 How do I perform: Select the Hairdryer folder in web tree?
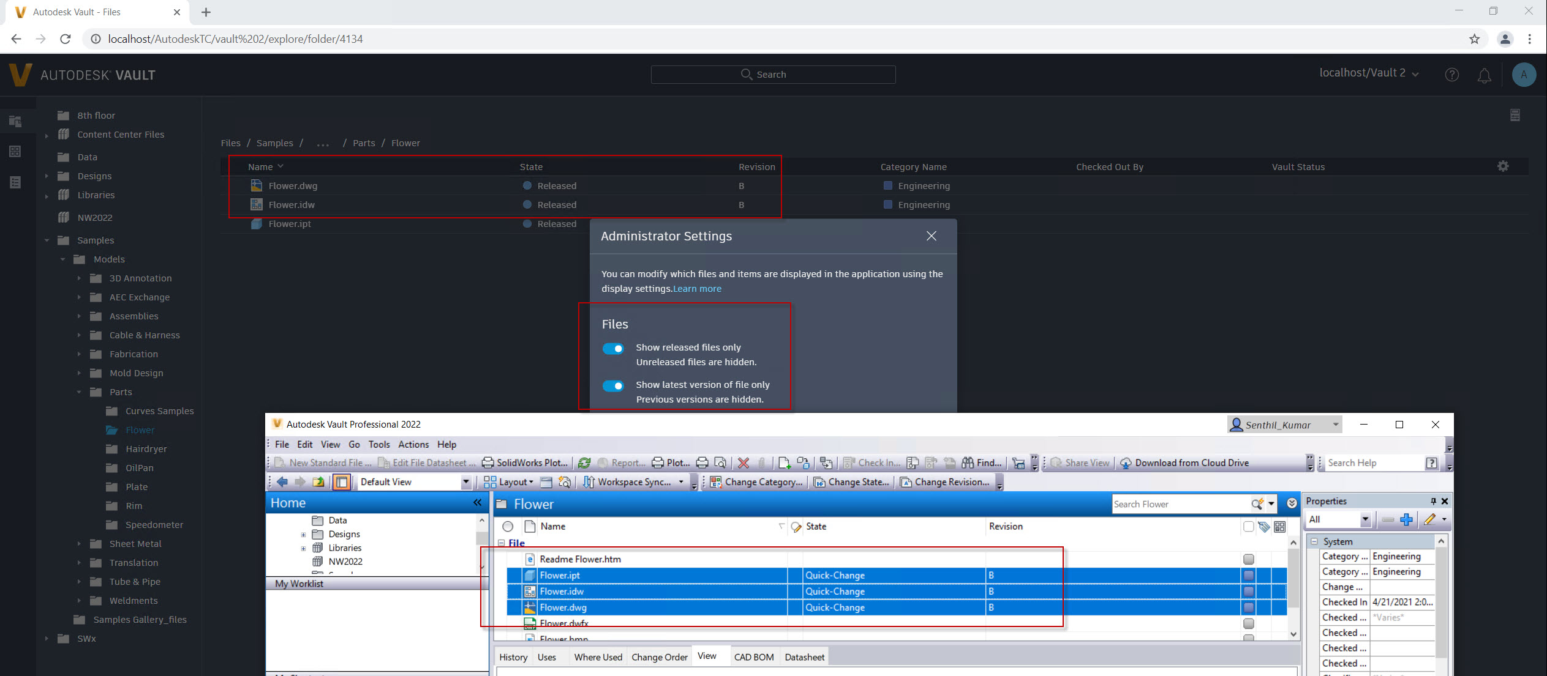coord(146,449)
